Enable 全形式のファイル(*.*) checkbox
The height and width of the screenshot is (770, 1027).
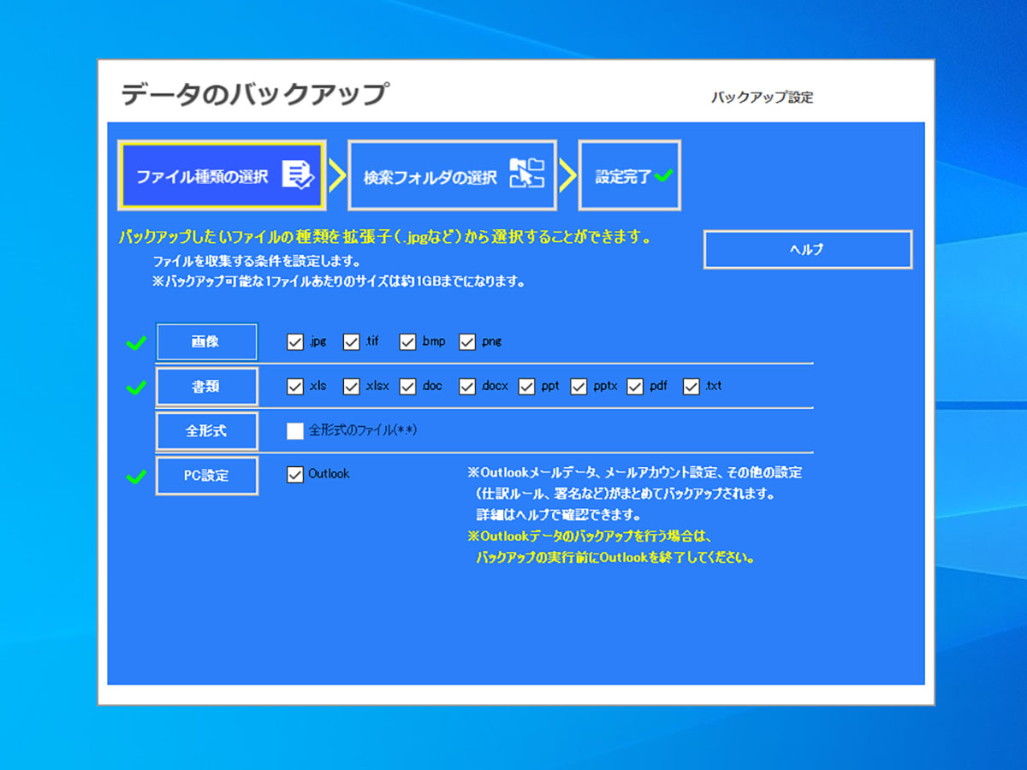tap(295, 431)
